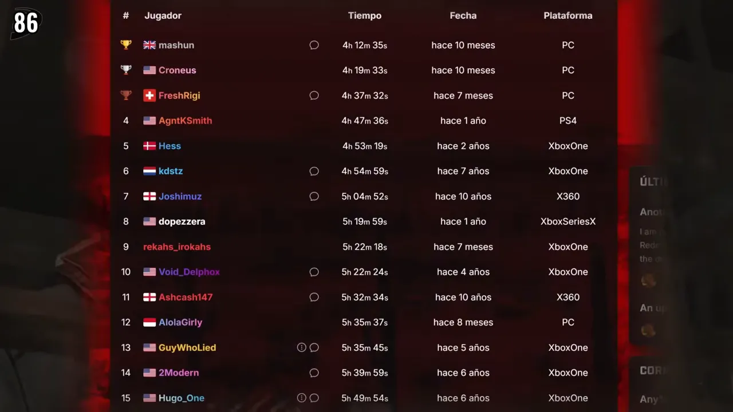
Task: Click the gold trophy next to mashun
Action: click(126, 45)
